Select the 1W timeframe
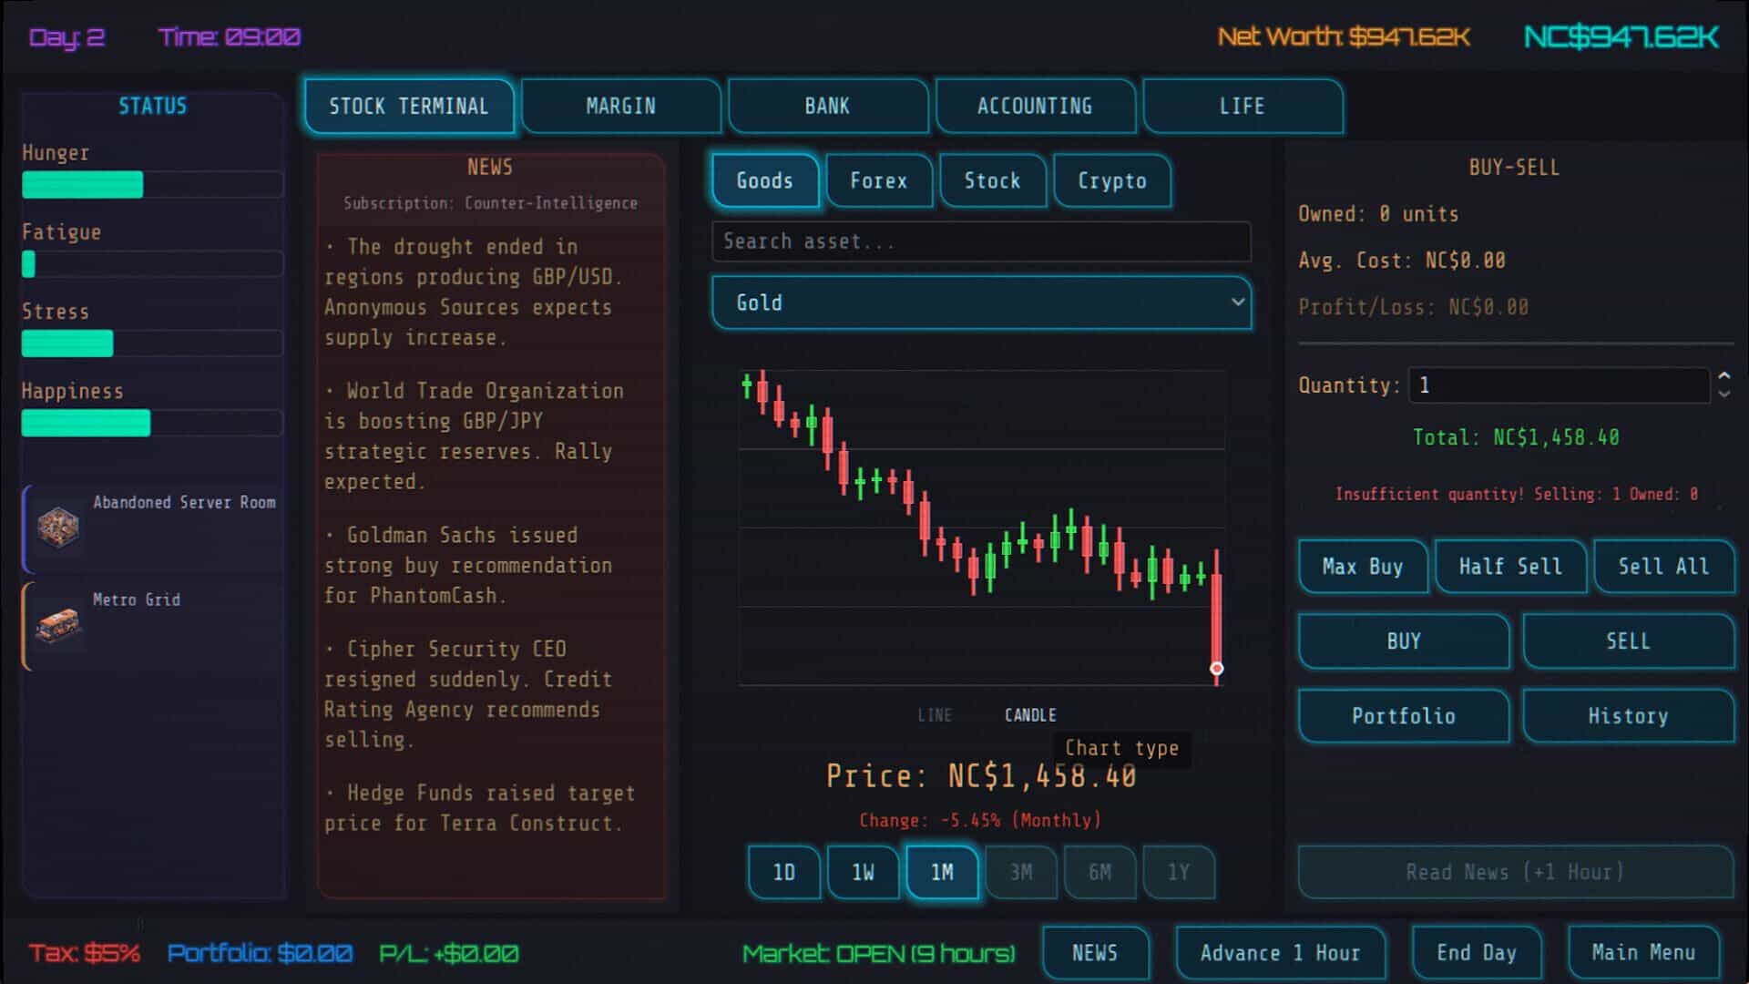Image resolution: width=1749 pixels, height=984 pixels. coord(863,873)
